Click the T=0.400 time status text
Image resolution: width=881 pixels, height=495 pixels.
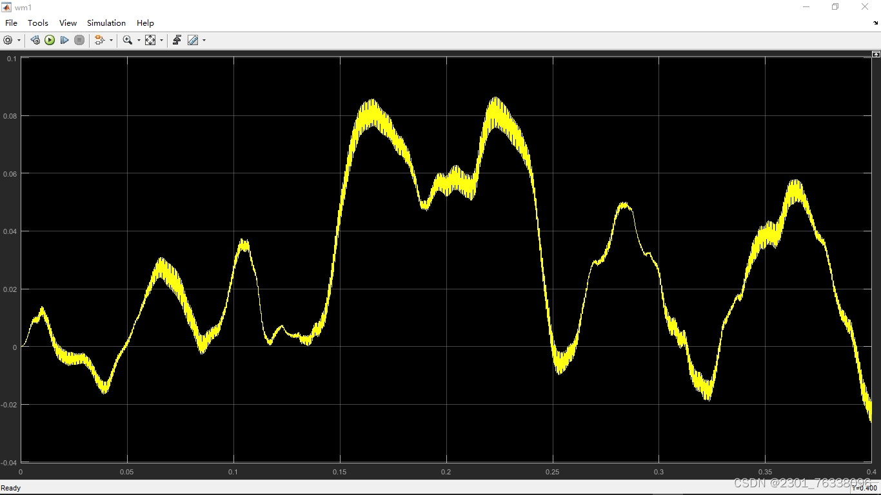pyautogui.click(x=864, y=488)
